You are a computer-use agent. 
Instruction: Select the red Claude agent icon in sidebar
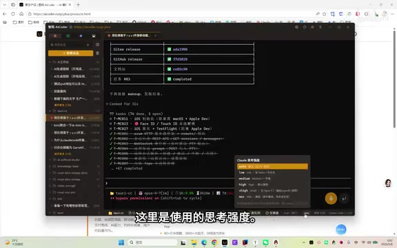point(55,36)
